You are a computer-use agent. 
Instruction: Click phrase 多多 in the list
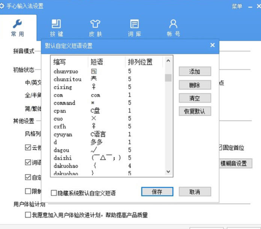[97, 142]
